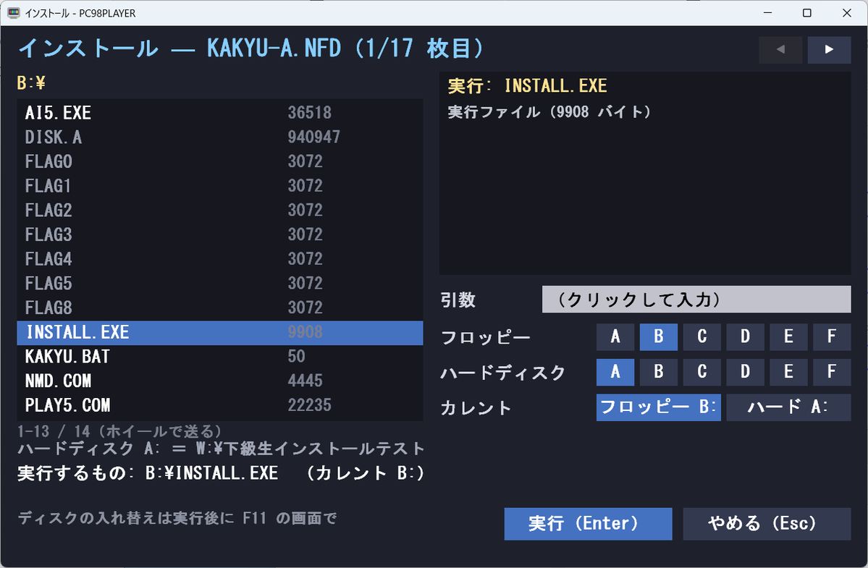Viewport: 868px width, 568px height.
Task: Select hard disk drive C
Action: click(x=702, y=372)
